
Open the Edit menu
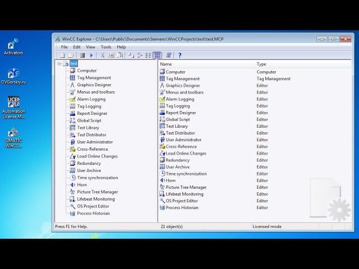click(77, 47)
